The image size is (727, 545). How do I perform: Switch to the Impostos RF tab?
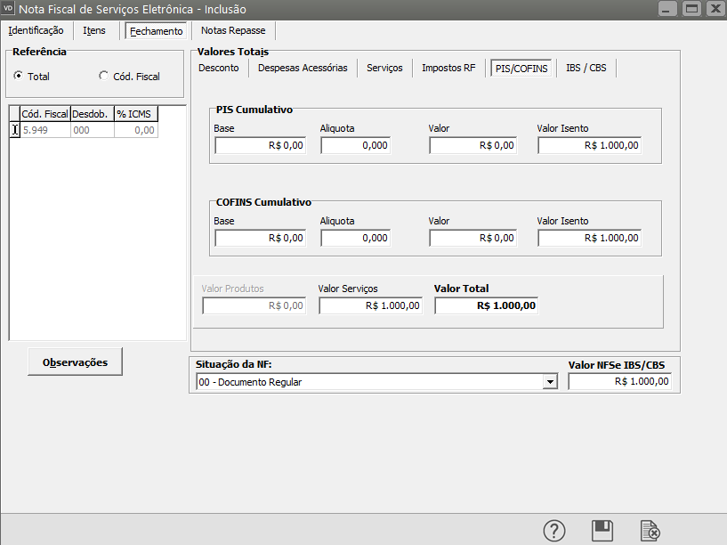point(448,68)
